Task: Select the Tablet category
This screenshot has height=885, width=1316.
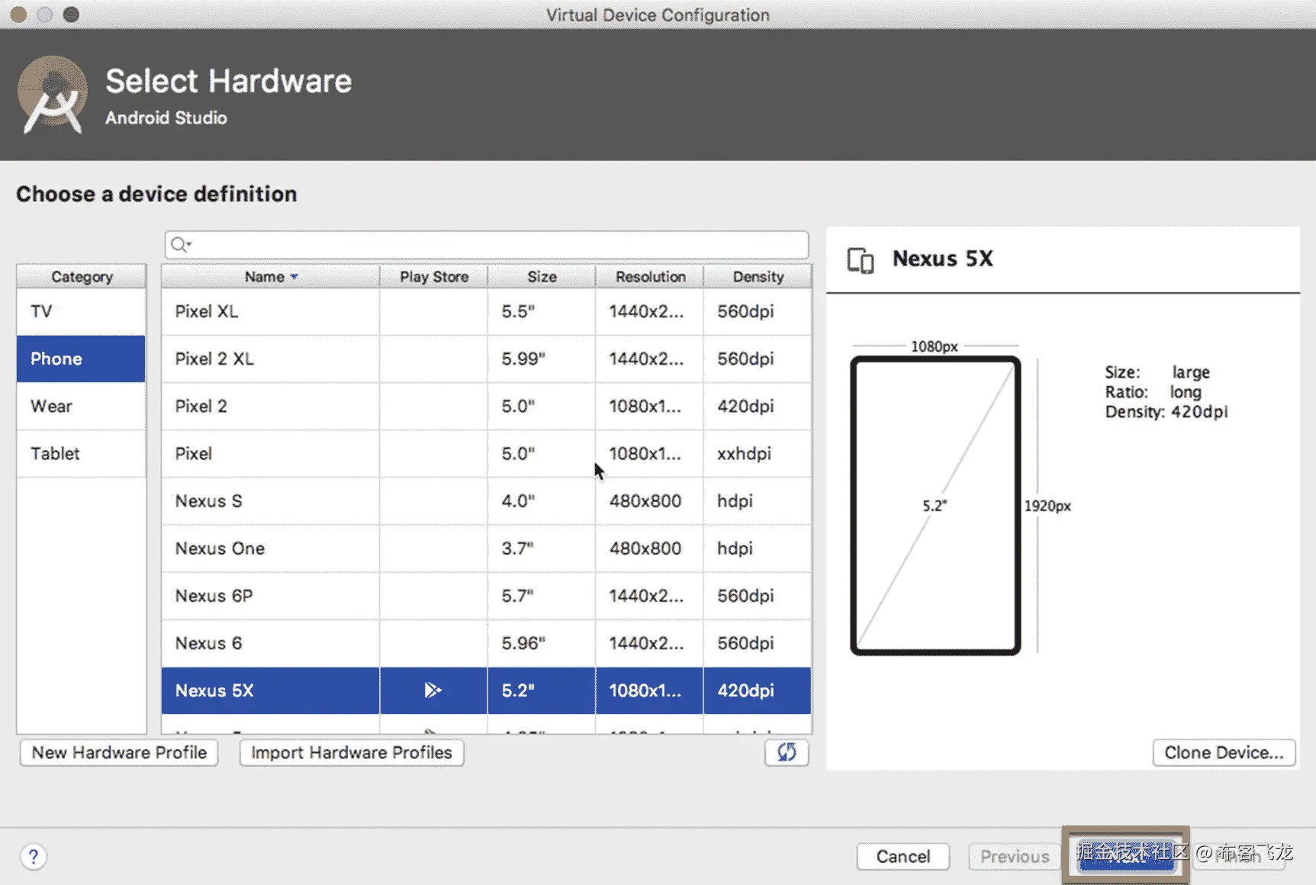Action: (81, 453)
